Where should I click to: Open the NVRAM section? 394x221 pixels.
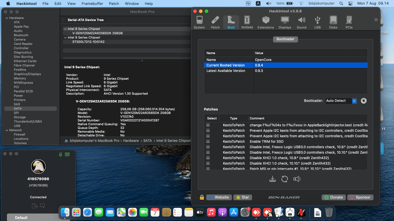click(x=247, y=22)
